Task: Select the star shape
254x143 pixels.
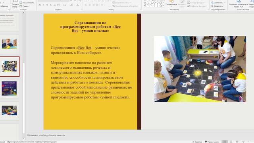Action: 160,6
